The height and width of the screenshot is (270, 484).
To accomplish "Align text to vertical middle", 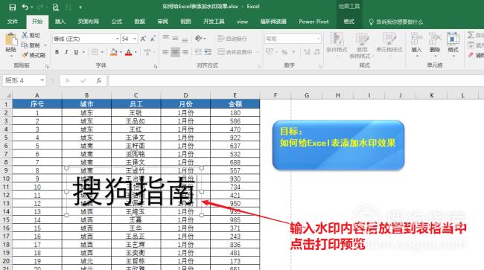I will click(175, 38).
